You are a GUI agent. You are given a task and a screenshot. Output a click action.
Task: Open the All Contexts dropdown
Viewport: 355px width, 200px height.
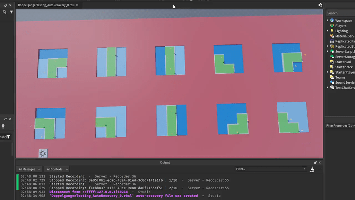pyautogui.click(x=56, y=169)
